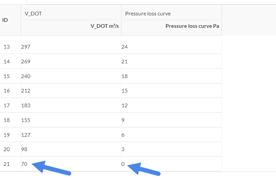Screen dimensions: 276x185
Task: Select the V_DOT cell showing 297
Action: coord(71,47)
